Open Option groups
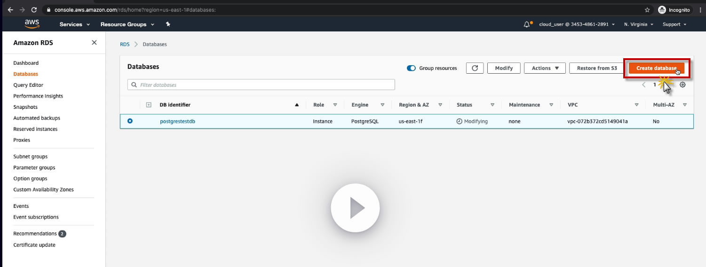The width and height of the screenshot is (706, 267). coord(30,179)
